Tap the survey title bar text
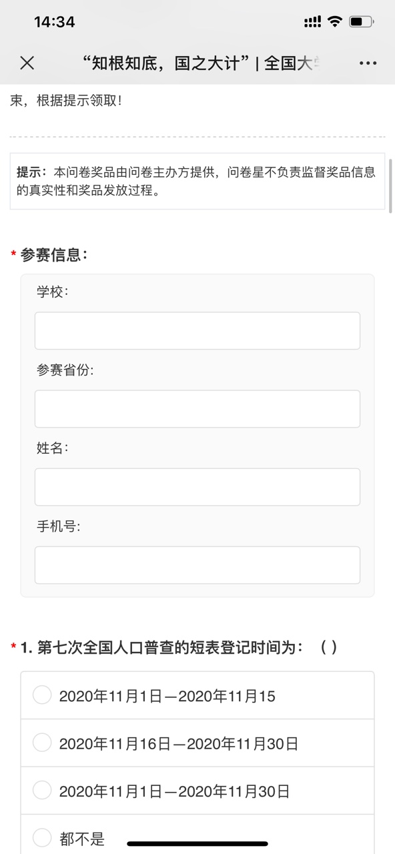Screen dimensions: 395x854 (x=197, y=63)
